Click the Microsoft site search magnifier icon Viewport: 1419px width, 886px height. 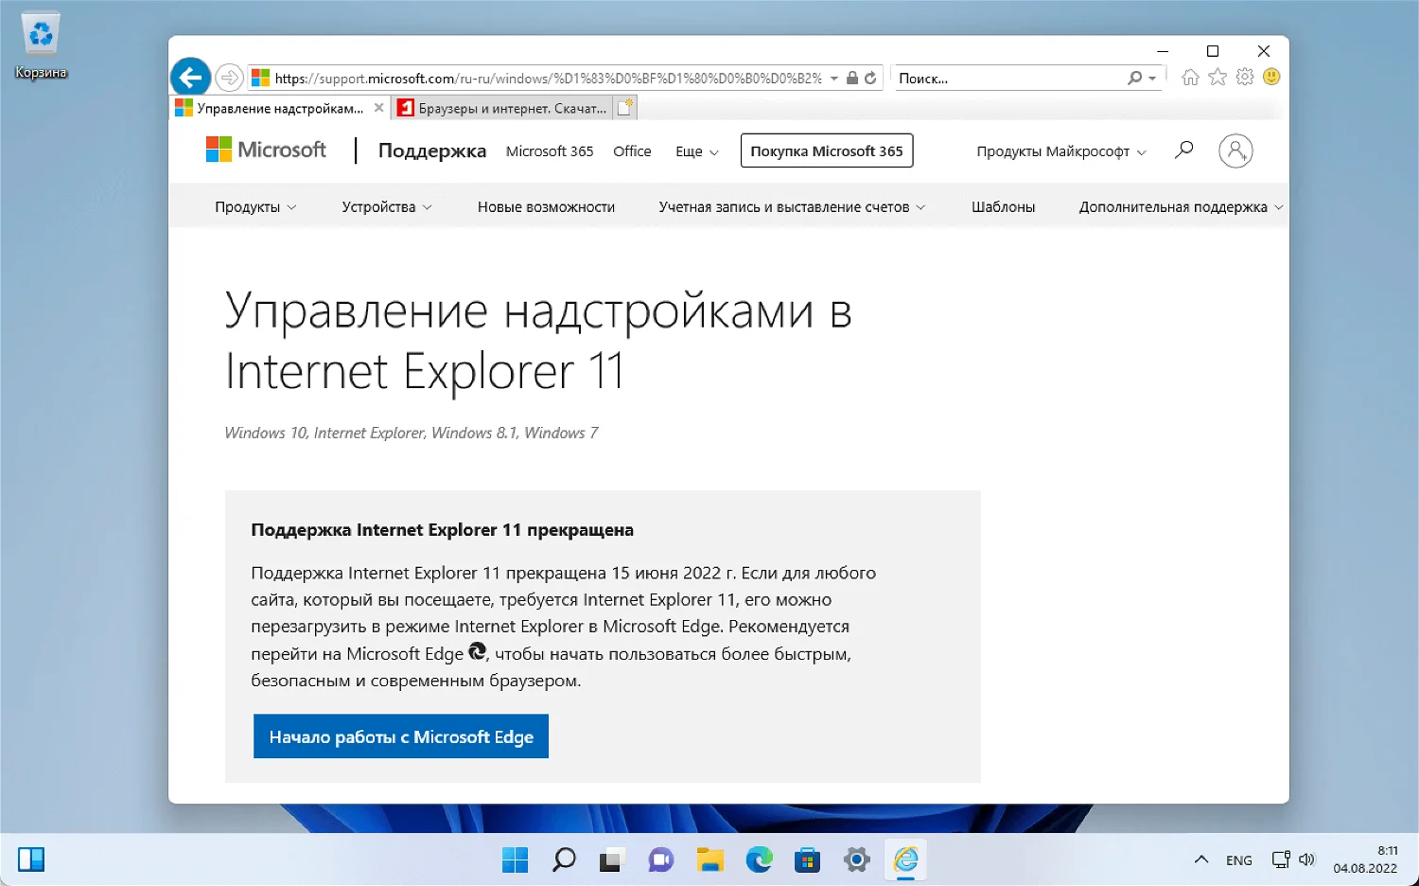(x=1183, y=150)
